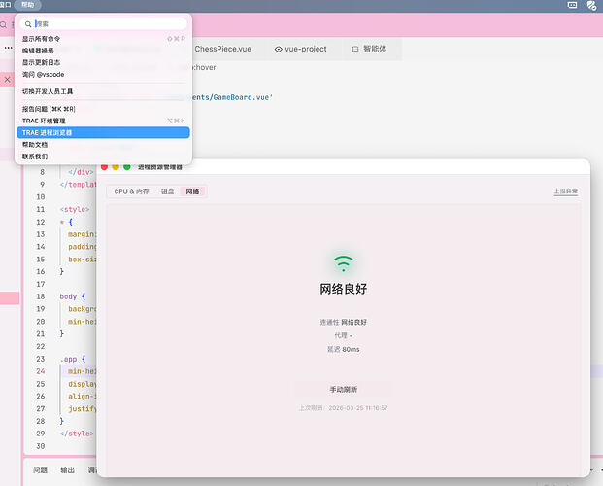Minimize the 进程资源管理器 window

coord(116,167)
